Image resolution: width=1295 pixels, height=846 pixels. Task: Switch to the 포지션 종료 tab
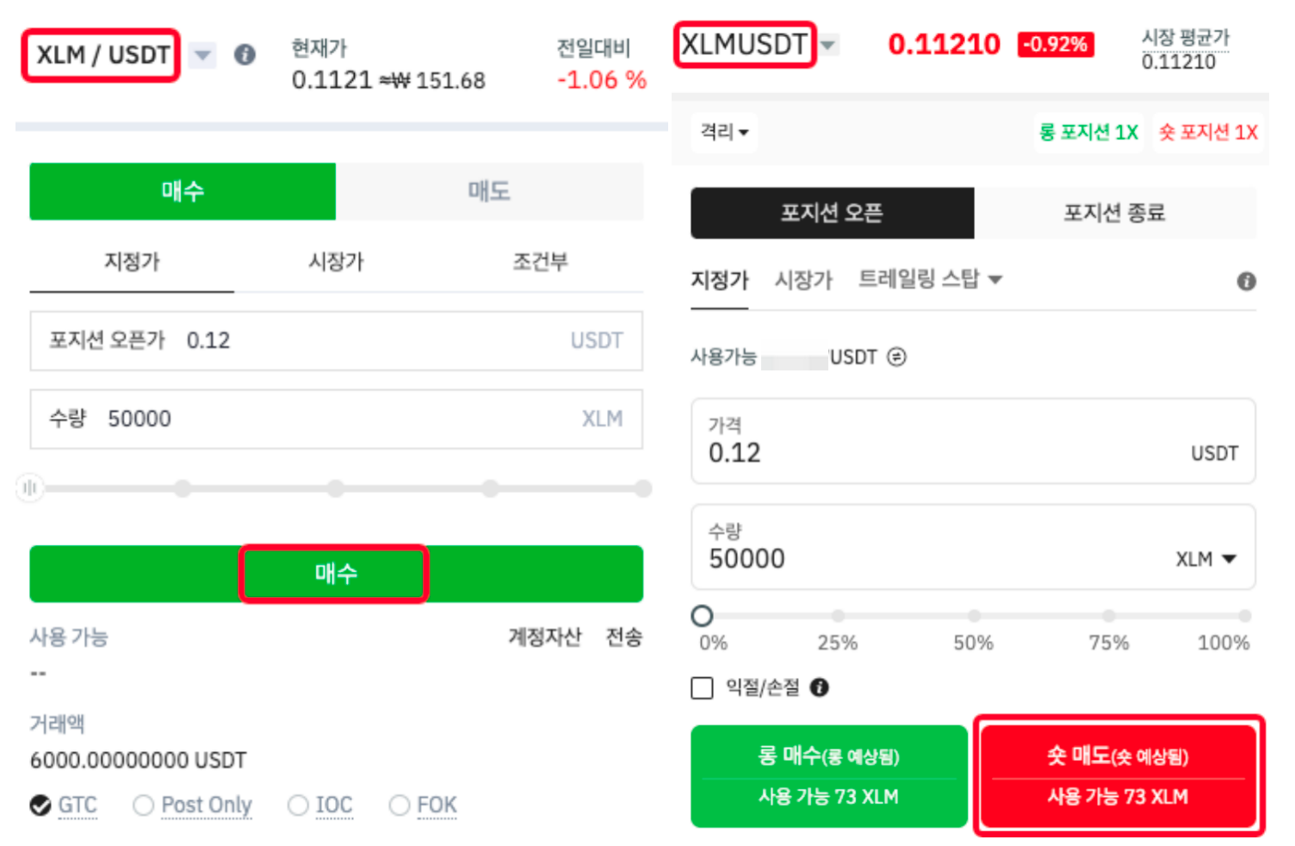[1114, 213]
